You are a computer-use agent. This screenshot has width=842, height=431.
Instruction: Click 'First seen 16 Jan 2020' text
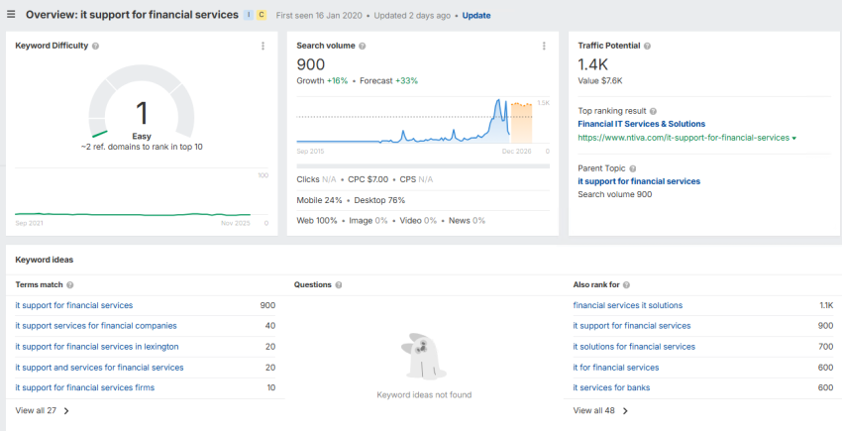tap(320, 16)
